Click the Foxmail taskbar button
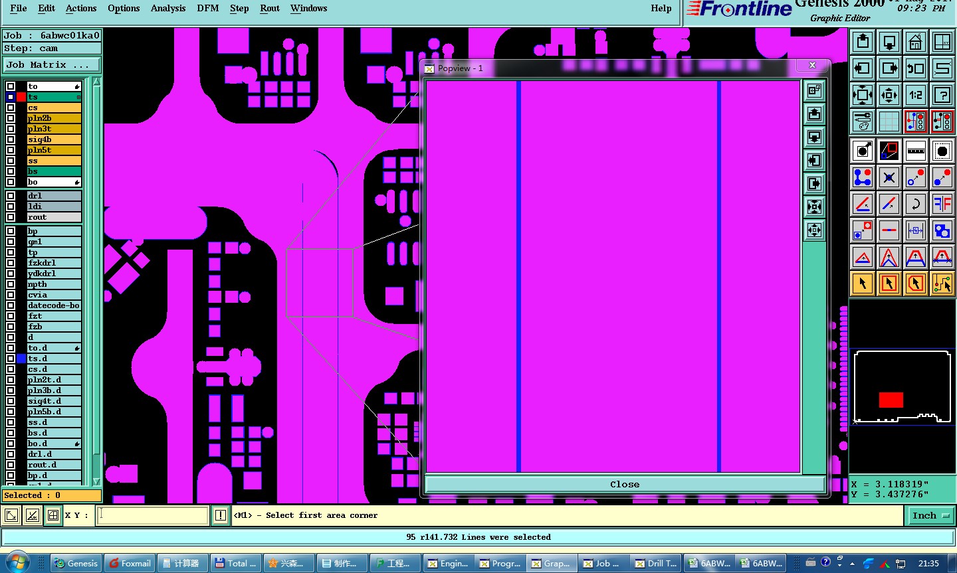The height and width of the screenshot is (573, 957). (x=130, y=563)
